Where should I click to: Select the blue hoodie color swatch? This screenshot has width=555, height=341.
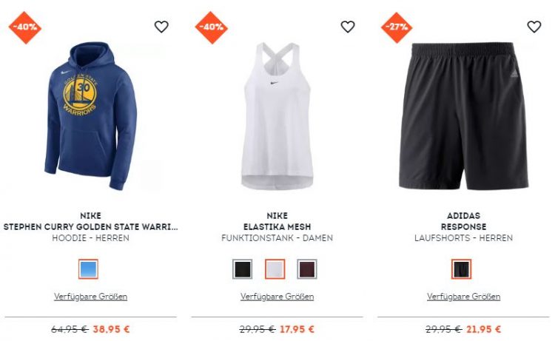[x=88, y=269]
